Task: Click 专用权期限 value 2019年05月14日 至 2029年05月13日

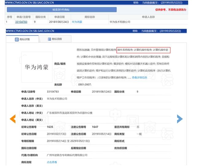Action: (68, 141)
